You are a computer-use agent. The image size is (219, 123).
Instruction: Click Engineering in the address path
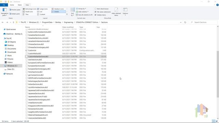[68, 22]
